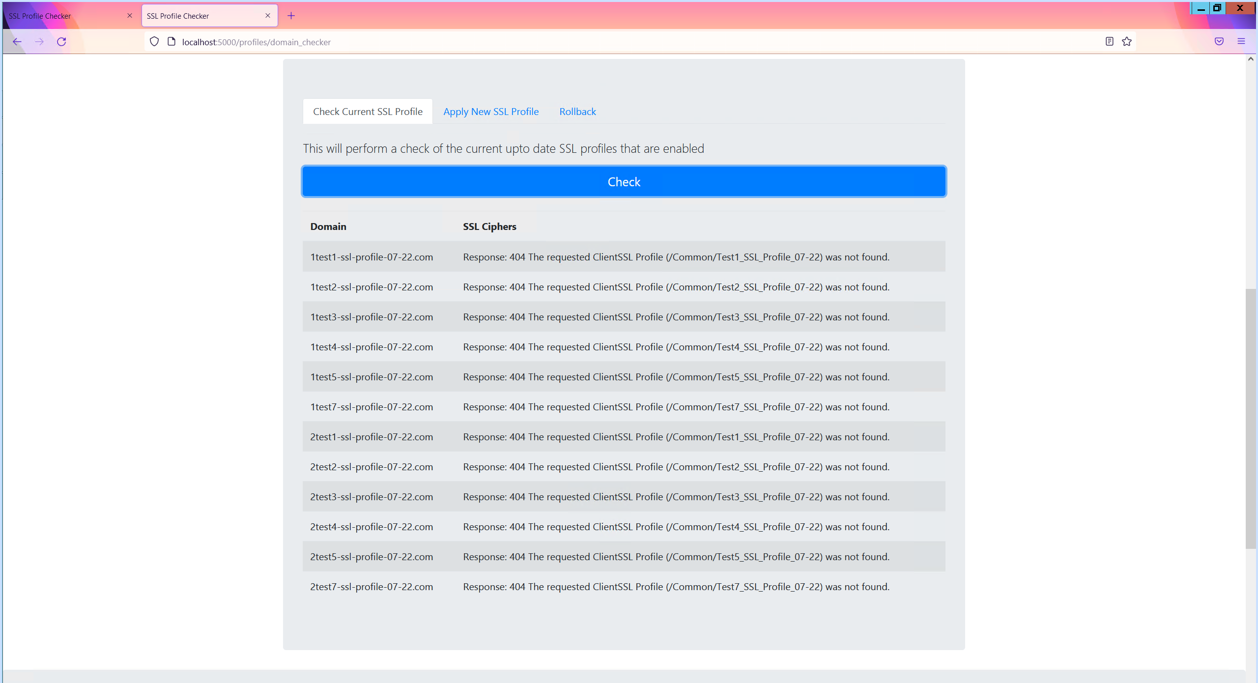This screenshot has height=683, width=1258.
Task: Open a new browser tab
Action: pos(291,16)
